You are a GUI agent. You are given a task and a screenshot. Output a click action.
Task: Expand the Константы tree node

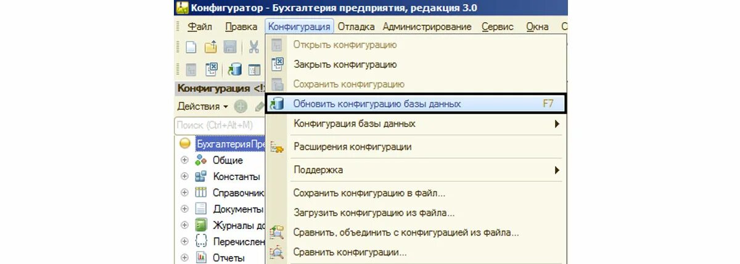[x=184, y=176]
